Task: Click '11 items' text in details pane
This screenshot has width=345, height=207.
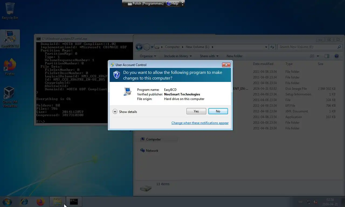Action: pos(163,184)
